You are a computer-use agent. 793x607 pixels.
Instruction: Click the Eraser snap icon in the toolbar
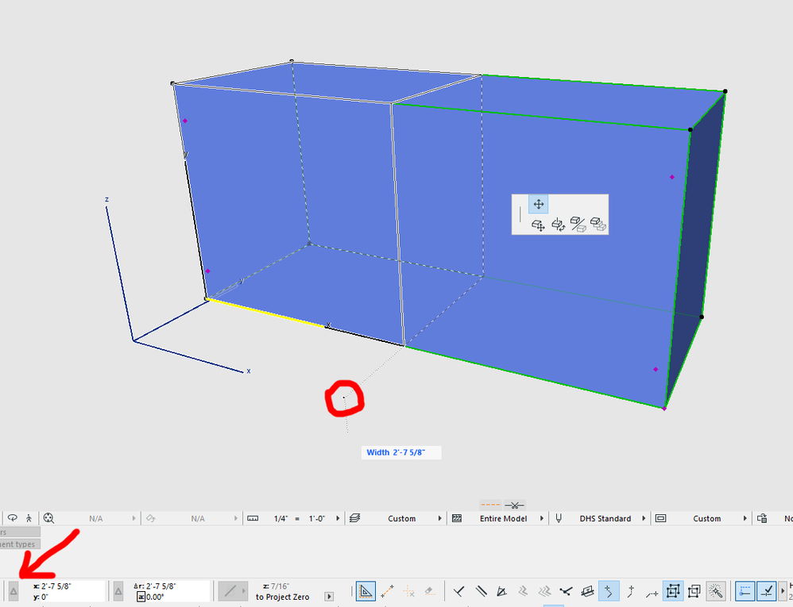[430, 590]
